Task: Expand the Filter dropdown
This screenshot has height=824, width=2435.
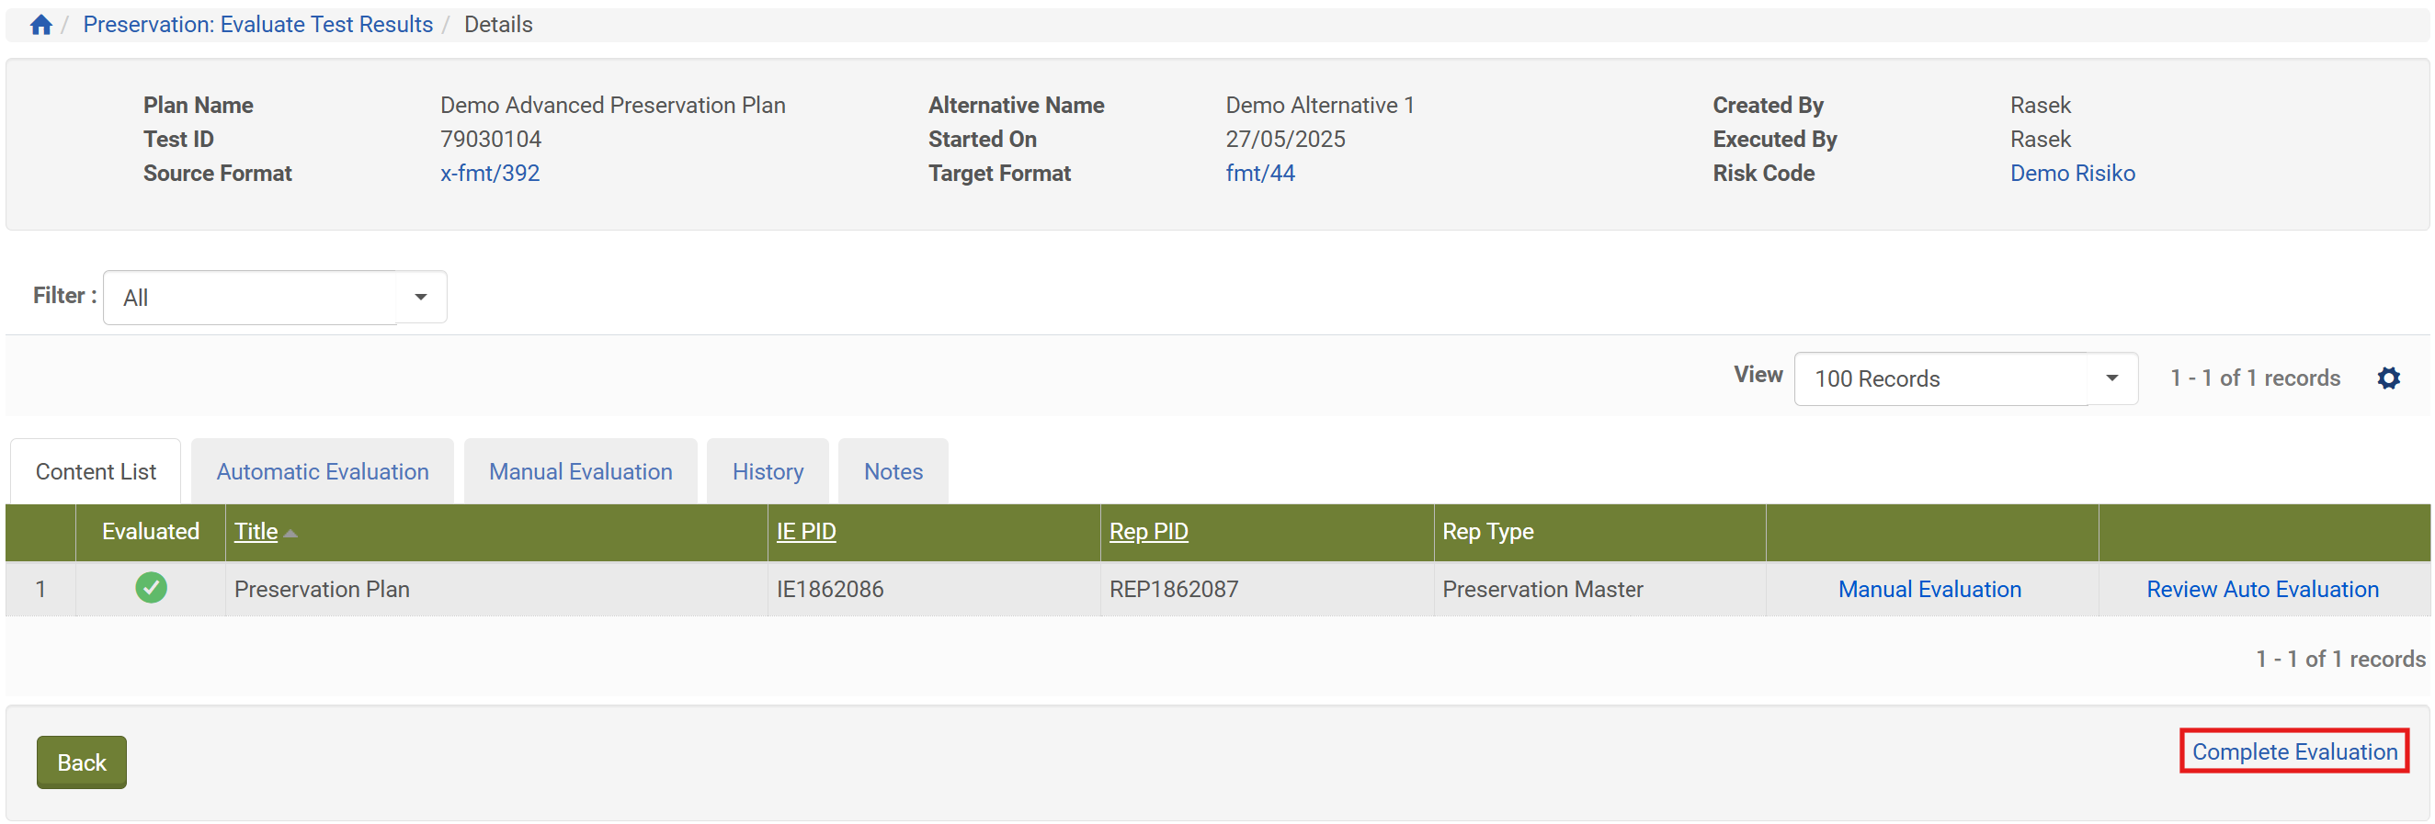Action: 420,298
